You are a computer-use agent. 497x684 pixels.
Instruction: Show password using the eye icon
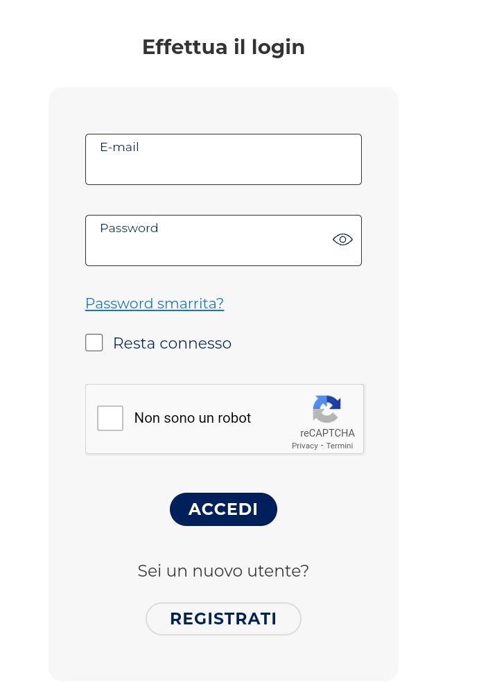click(342, 240)
